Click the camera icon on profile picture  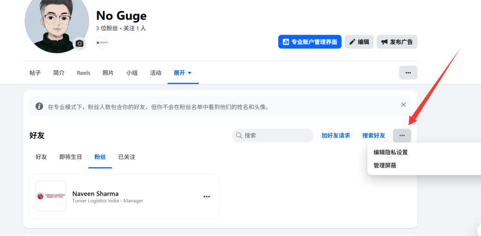click(x=79, y=44)
